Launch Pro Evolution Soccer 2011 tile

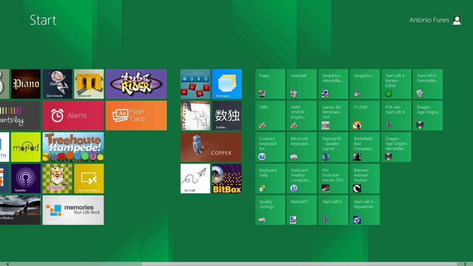pos(333,178)
